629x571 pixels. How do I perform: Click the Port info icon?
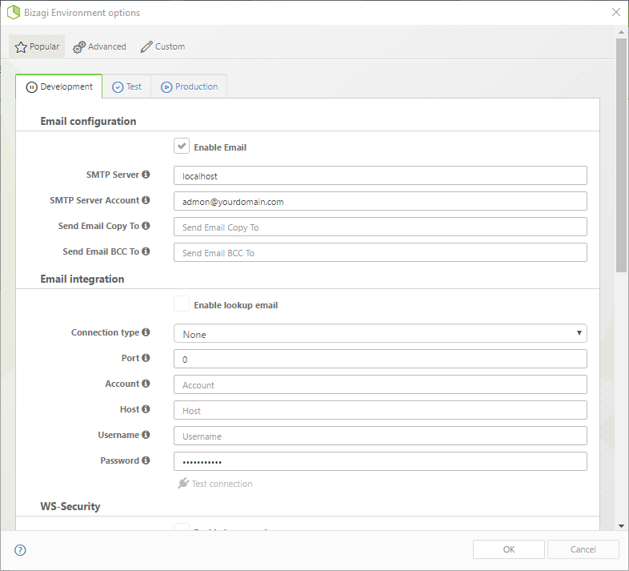click(x=146, y=358)
